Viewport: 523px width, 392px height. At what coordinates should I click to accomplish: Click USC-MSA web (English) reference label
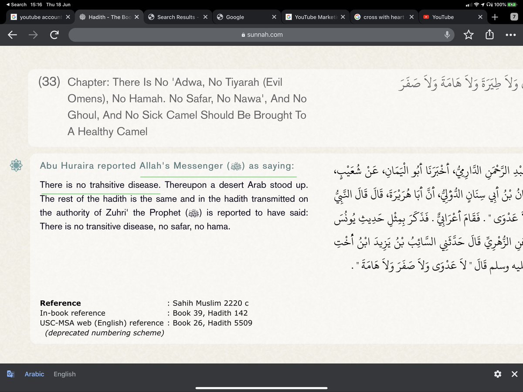click(x=102, y=323)
